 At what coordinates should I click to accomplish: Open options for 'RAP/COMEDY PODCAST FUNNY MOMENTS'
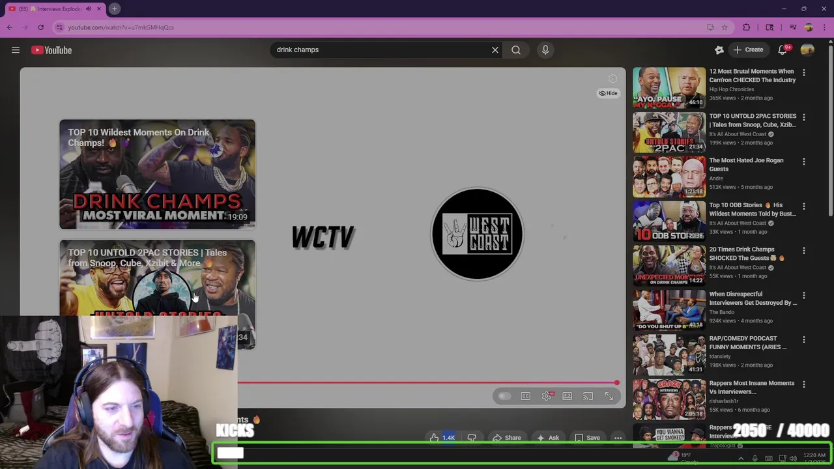[803, 339]
